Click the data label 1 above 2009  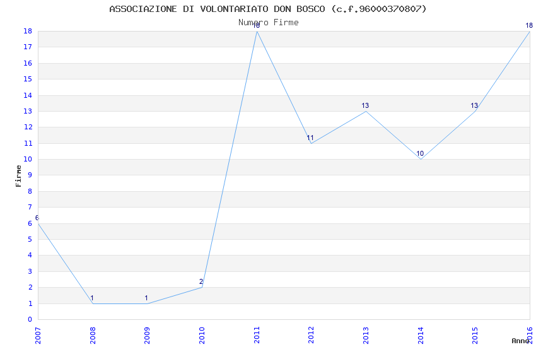pos(146,298)
